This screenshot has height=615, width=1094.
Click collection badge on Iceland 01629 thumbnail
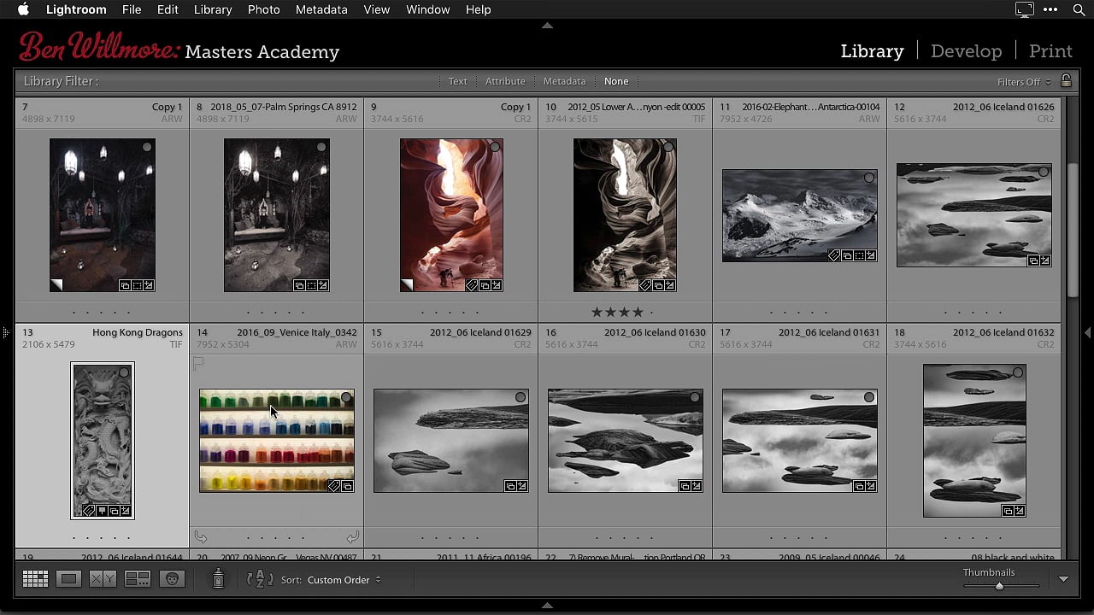509,486
